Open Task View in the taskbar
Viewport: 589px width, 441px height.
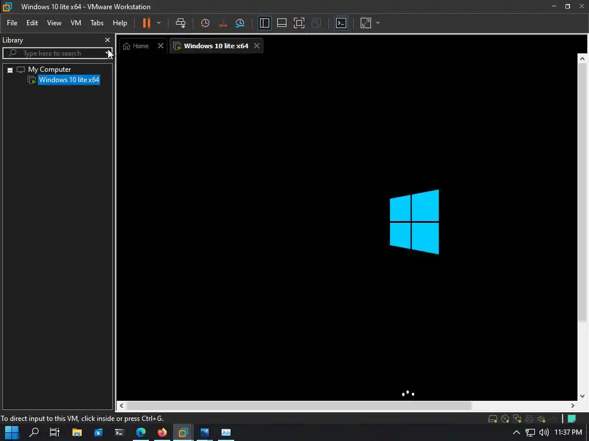[x=55, y=432]
